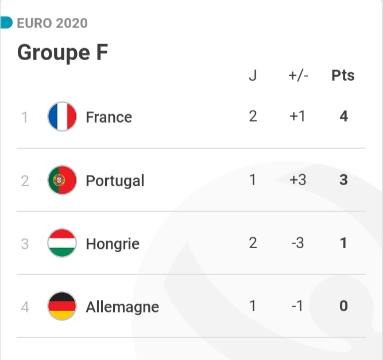
Task: Sort by the J column header
Action: pos(253,75)
